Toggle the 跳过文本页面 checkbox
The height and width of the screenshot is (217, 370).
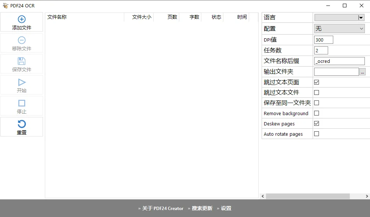point(316,82)
